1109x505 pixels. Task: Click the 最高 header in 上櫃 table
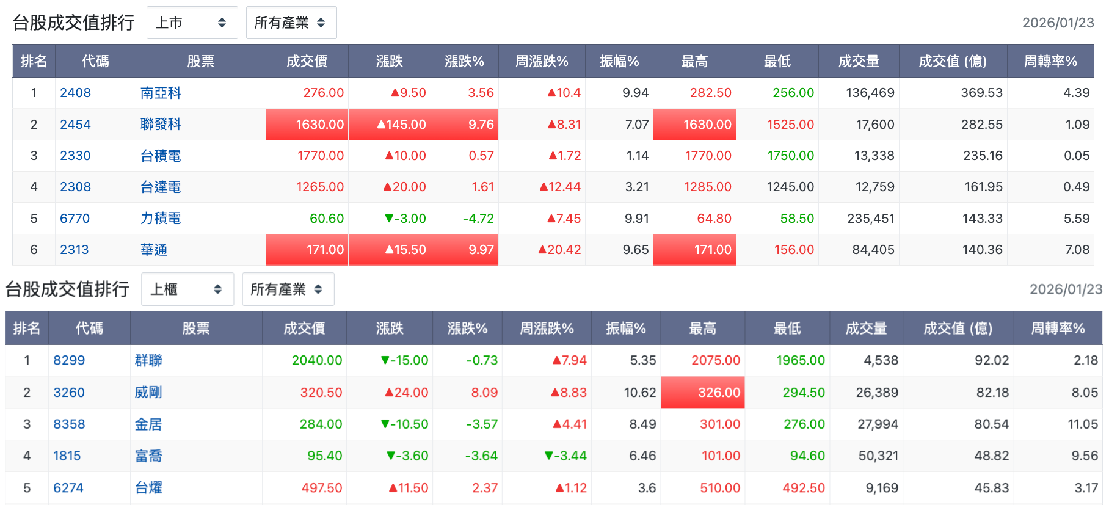tap(703, 329)
